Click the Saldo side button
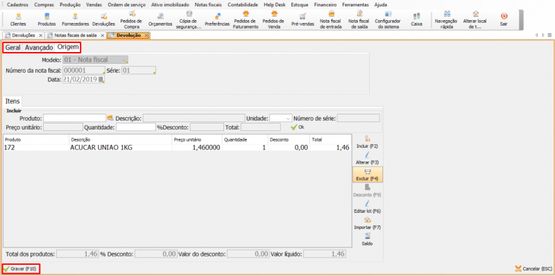The width and height of the screenshot is (555, 276). [368, 239]
